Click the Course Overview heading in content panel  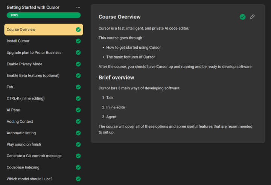[120, 17]
